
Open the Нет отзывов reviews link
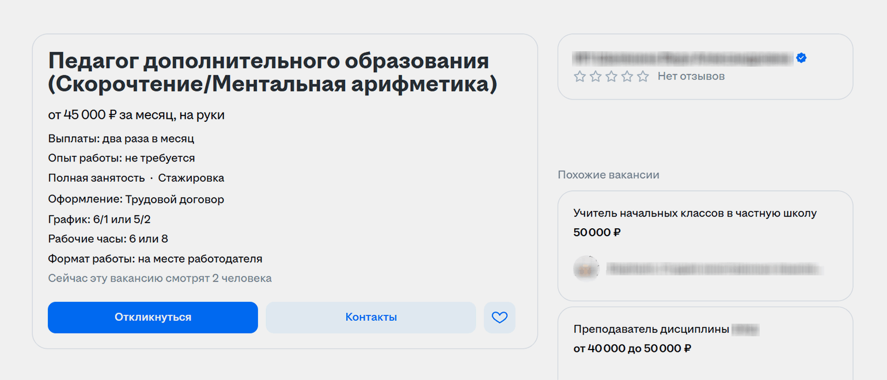pos(691,76)
